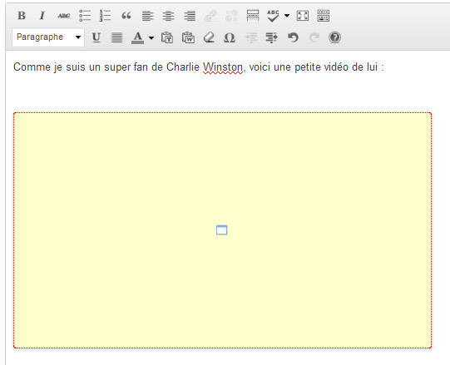
Task: Open the Paragraphe format dropdown
Action: click(x=48, y=37)
